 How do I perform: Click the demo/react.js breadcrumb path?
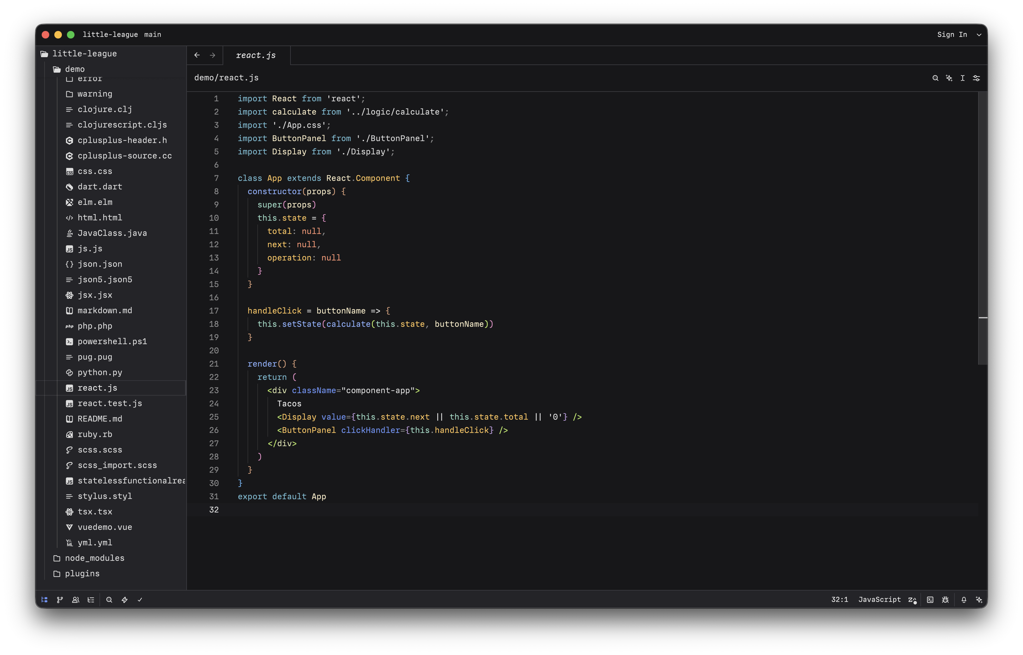[226, 78]
